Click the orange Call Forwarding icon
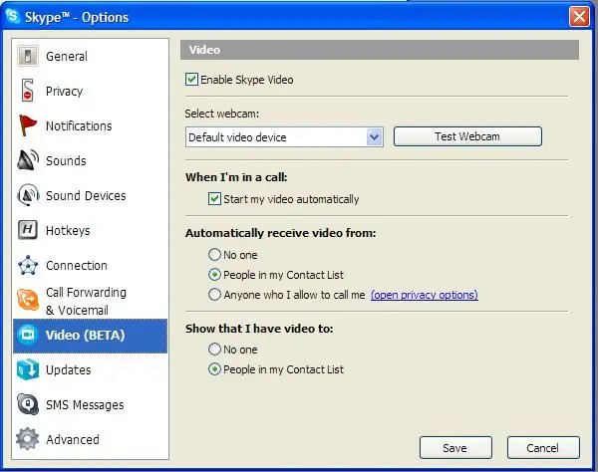Screen dimensions: 598x472 tap(28, 300)
